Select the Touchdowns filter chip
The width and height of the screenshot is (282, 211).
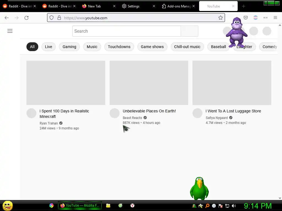tap(119, 47)
